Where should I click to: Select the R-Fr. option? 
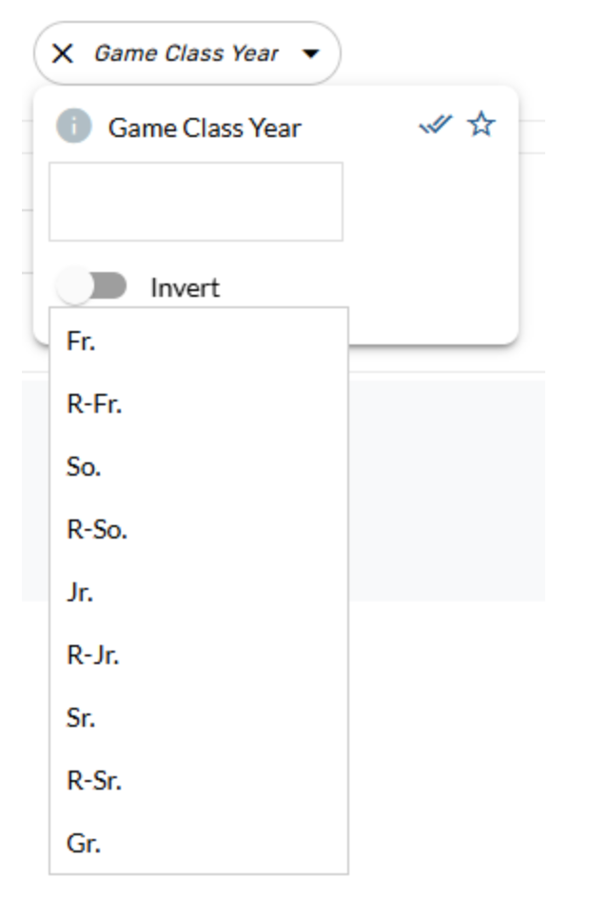pos(95,404)
